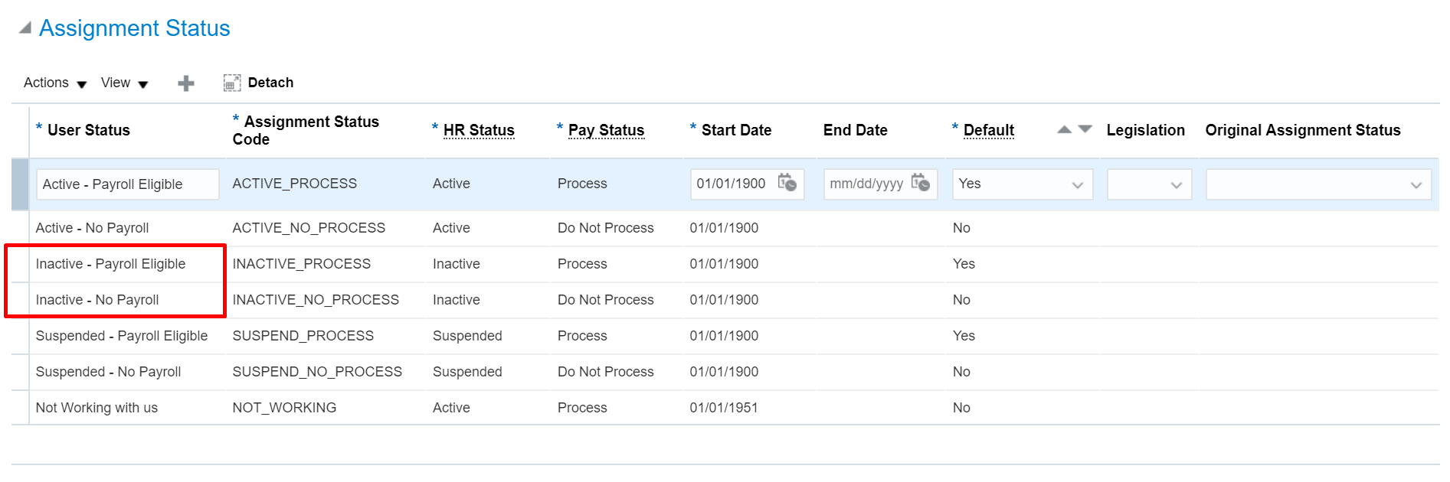Open the Actions menu
This screenshot has width=1450, height=482.
55,83
